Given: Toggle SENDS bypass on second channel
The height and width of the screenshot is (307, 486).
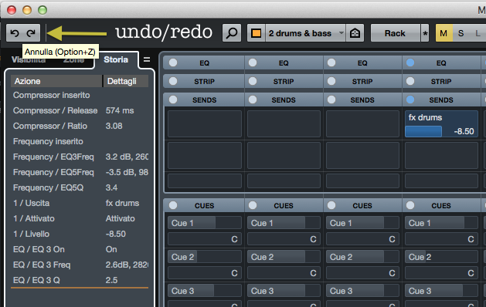Looking at the screenshot, I should point(253,100).
